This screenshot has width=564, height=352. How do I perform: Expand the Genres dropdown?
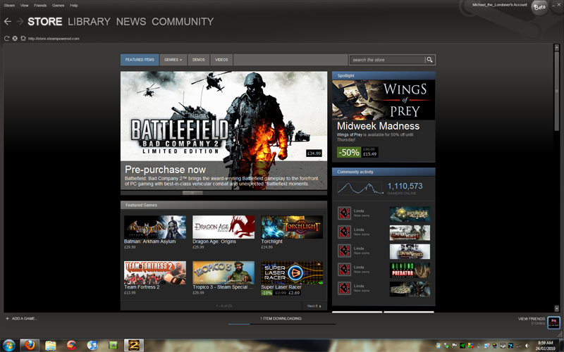(x=173, y=60)
